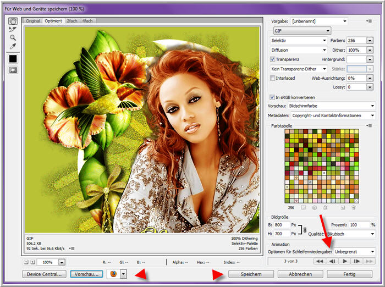Open the Vorgabe preset dropdown
This screenshot has height=287, width=385.
319,21
